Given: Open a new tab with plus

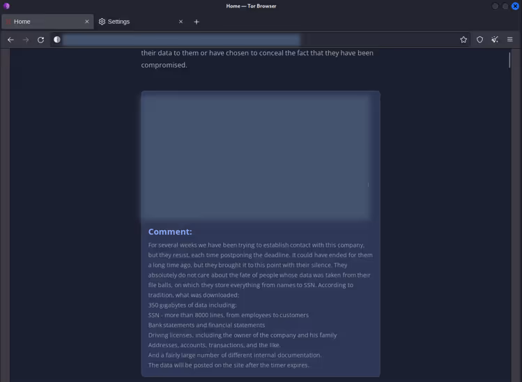Looking at the screenshot, I should (197, 22).
